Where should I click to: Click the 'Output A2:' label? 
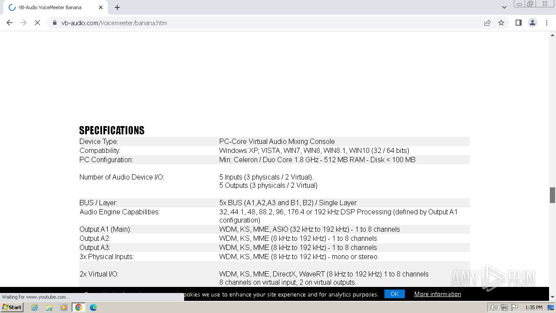[95, 238]
